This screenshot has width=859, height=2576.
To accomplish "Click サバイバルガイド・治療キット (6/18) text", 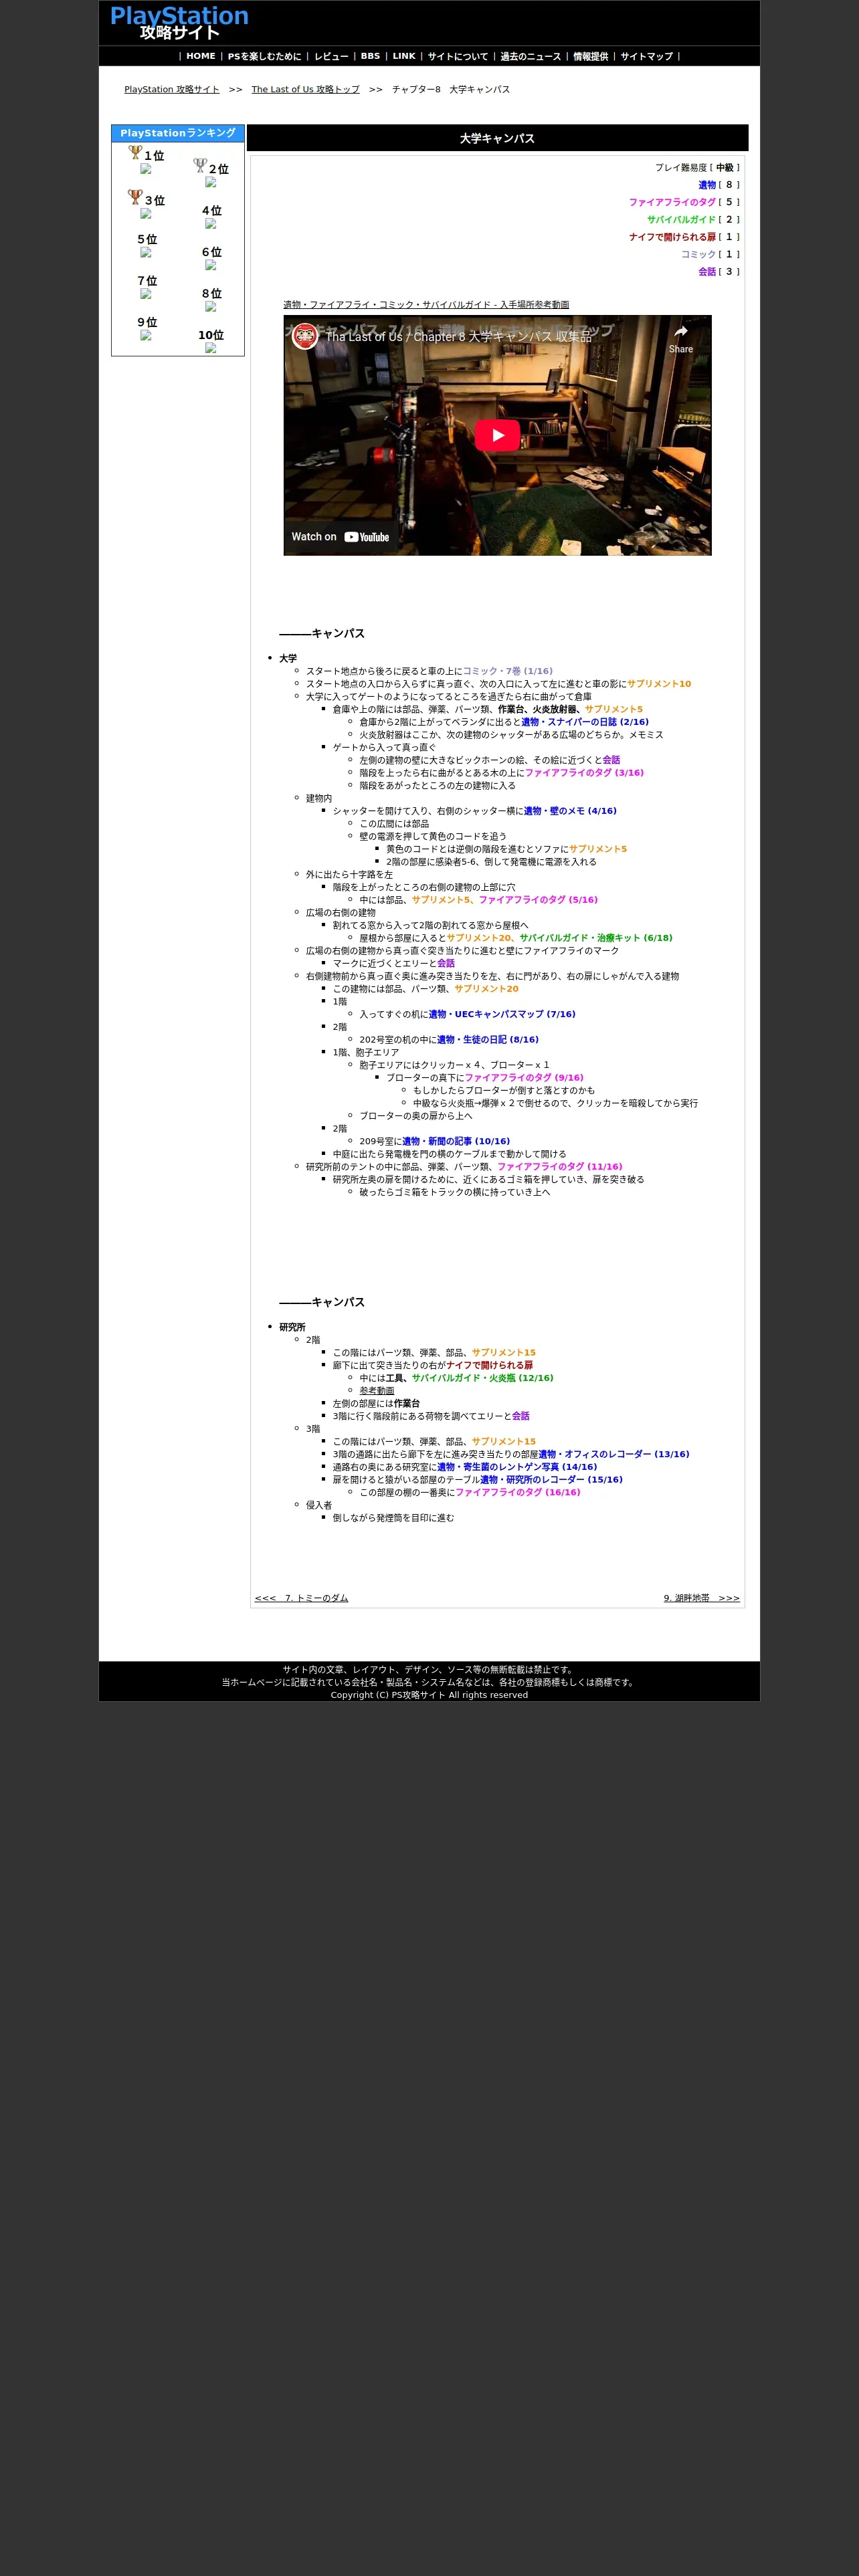I will 595,938.
